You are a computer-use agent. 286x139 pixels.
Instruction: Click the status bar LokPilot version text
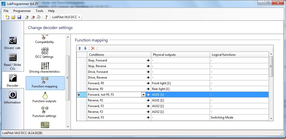(22, 133)
